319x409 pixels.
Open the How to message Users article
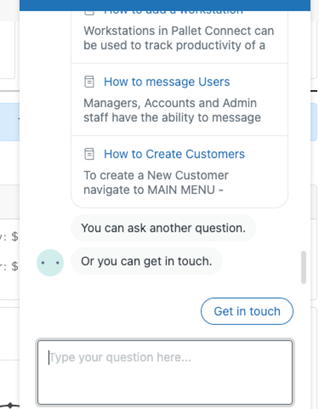[167, 81]
